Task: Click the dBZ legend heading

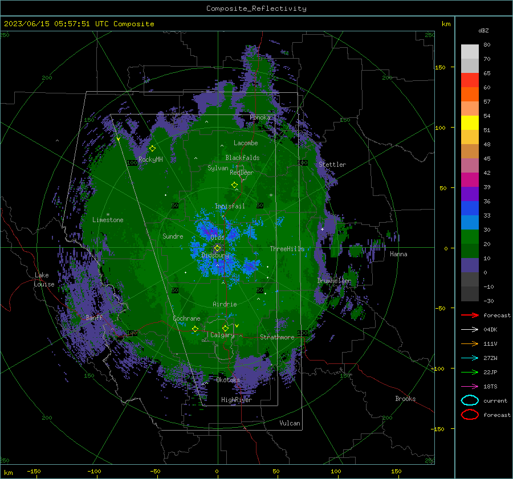Action: pos(483,30)
